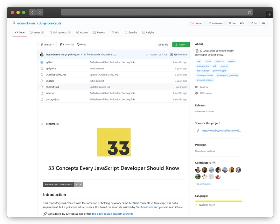The width and height of the screenshot is (280, 224).
Task: Click the red macOS close window button
Action: pyautogui.click(x=13, y=12)
